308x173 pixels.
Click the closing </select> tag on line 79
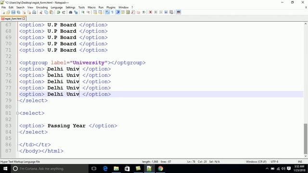point(33,100)
